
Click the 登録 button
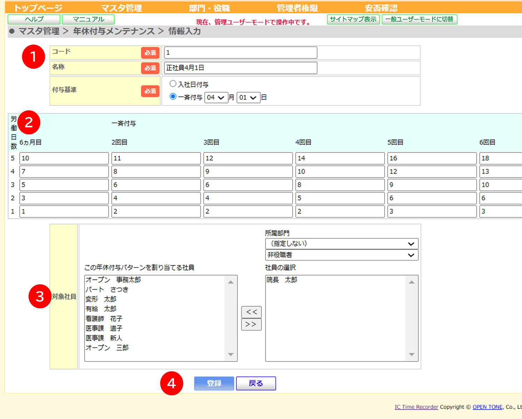(x=214, y=384)
